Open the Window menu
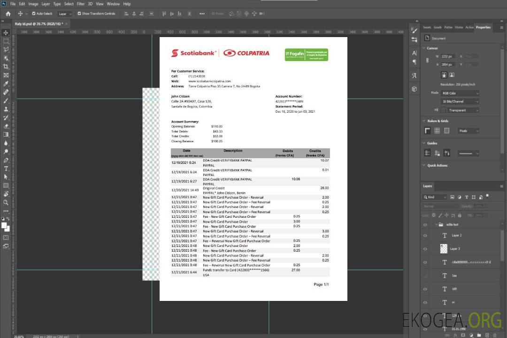Viewport: 507px width, 338px height. pyautogui.click(x=113, y=4)
